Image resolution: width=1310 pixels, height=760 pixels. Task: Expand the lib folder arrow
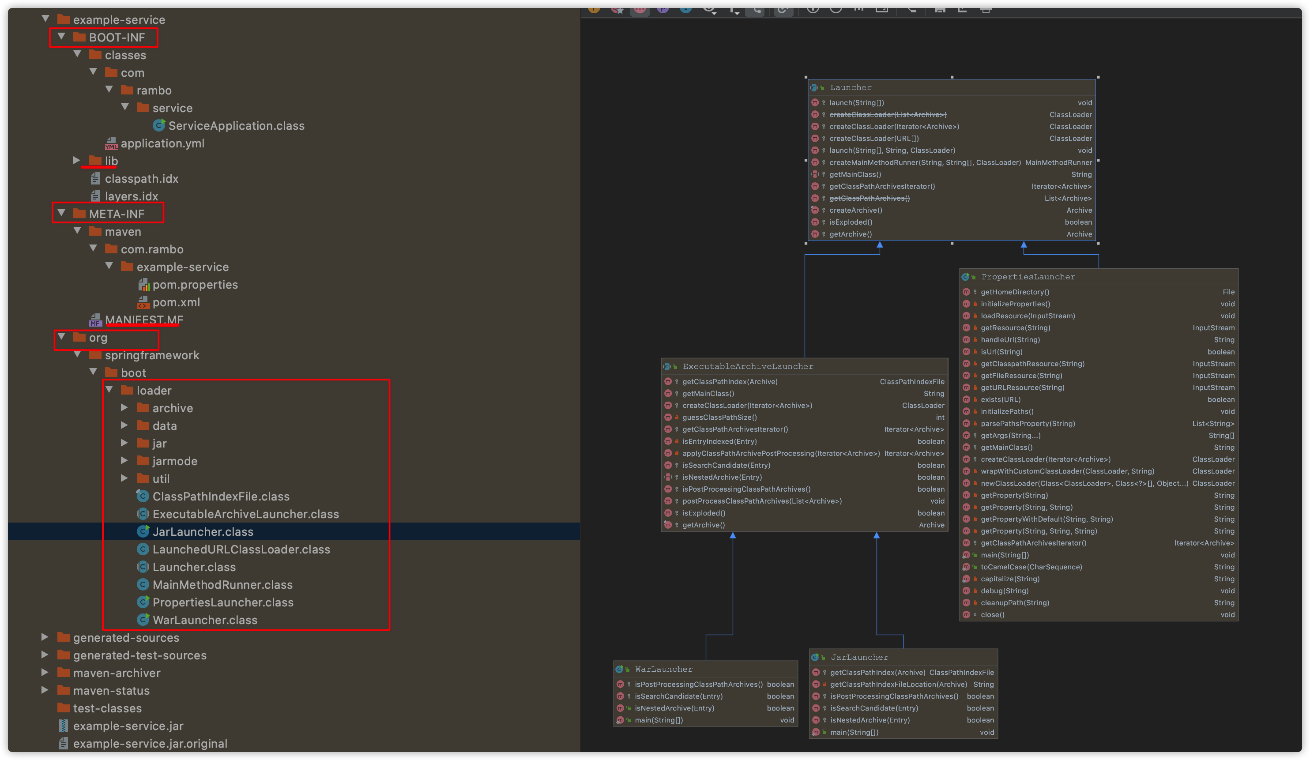pyautogui.click(x=76, y=160)
